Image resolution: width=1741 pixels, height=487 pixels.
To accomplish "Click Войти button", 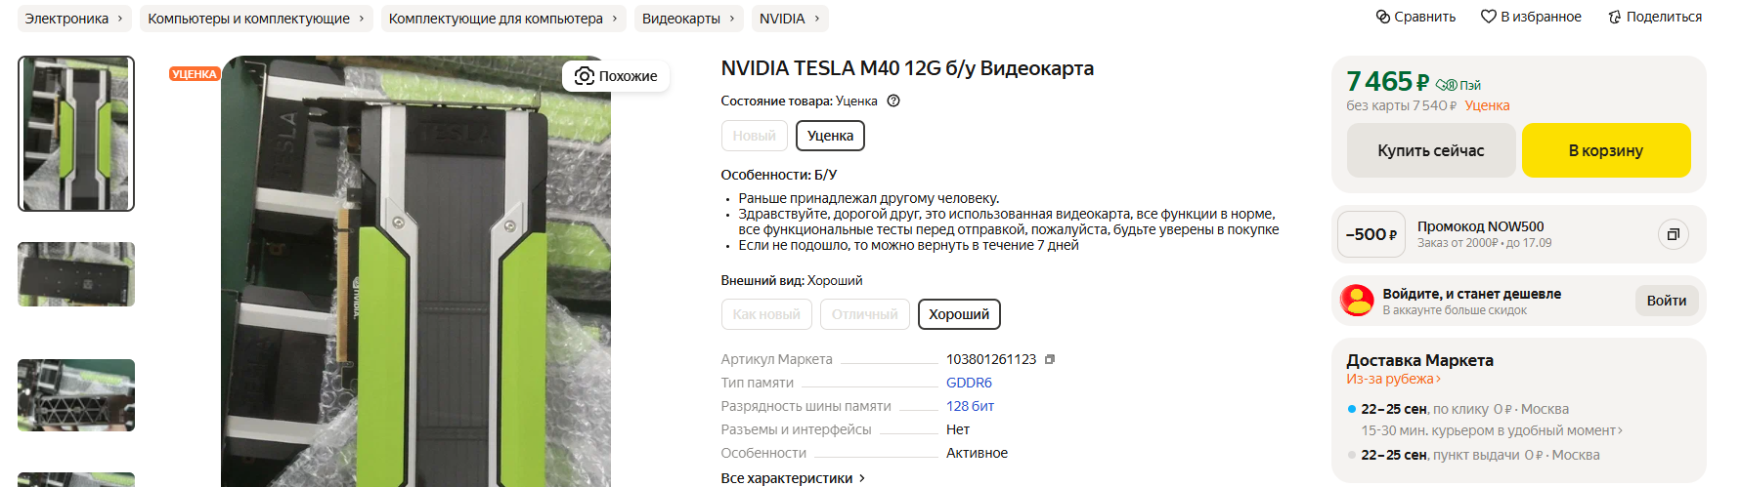I will click(1667, 301).
